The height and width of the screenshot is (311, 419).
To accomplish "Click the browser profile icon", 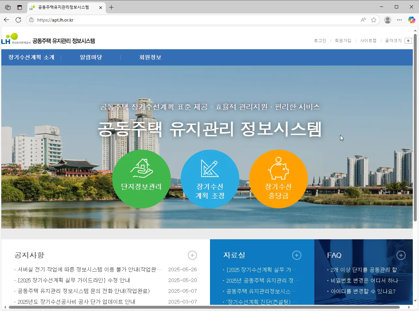I will tap(387, 20).
